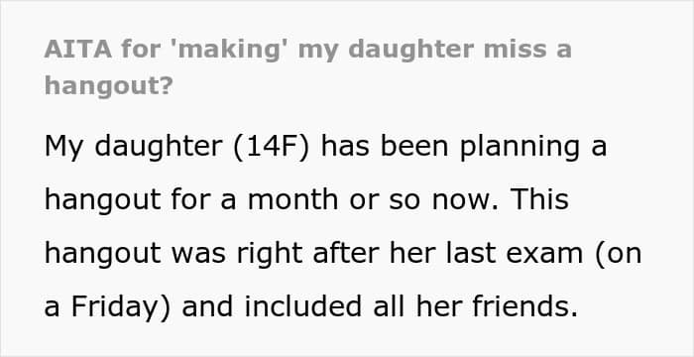Click the word "Friday)" in the last line
The image size is (694, 357).
pos(120,307)
